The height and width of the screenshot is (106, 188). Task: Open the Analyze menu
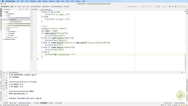coord(45,1)
